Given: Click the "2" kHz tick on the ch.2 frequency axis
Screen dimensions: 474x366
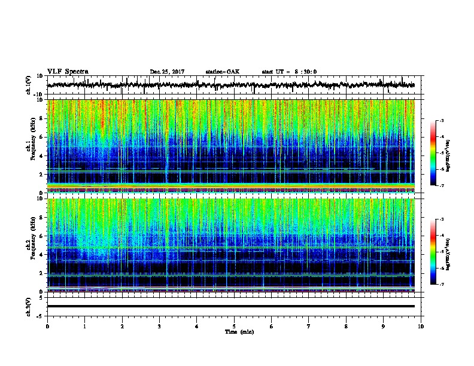Looking at the screenshot, I should click(41, 273).
